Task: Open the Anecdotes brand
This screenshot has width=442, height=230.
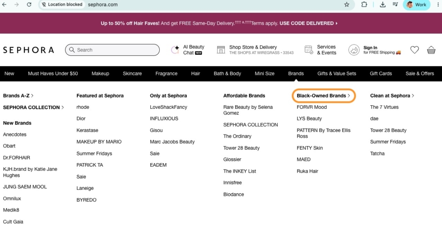Action: (15, 135)
